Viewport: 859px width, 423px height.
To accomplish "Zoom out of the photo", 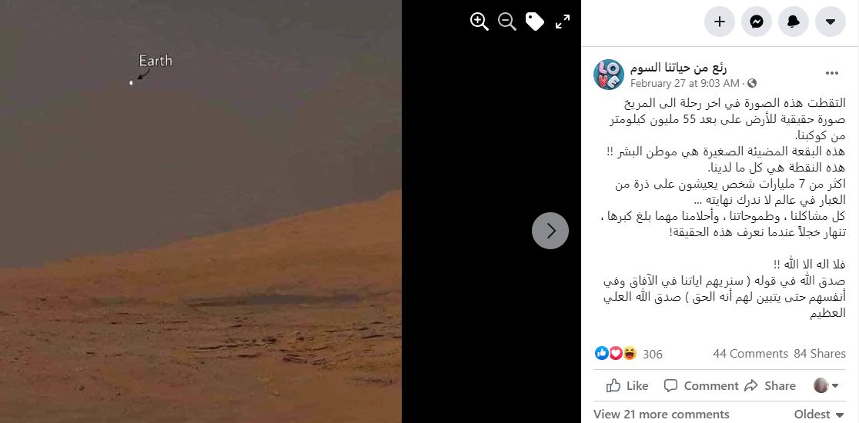I will pos(507,22).
